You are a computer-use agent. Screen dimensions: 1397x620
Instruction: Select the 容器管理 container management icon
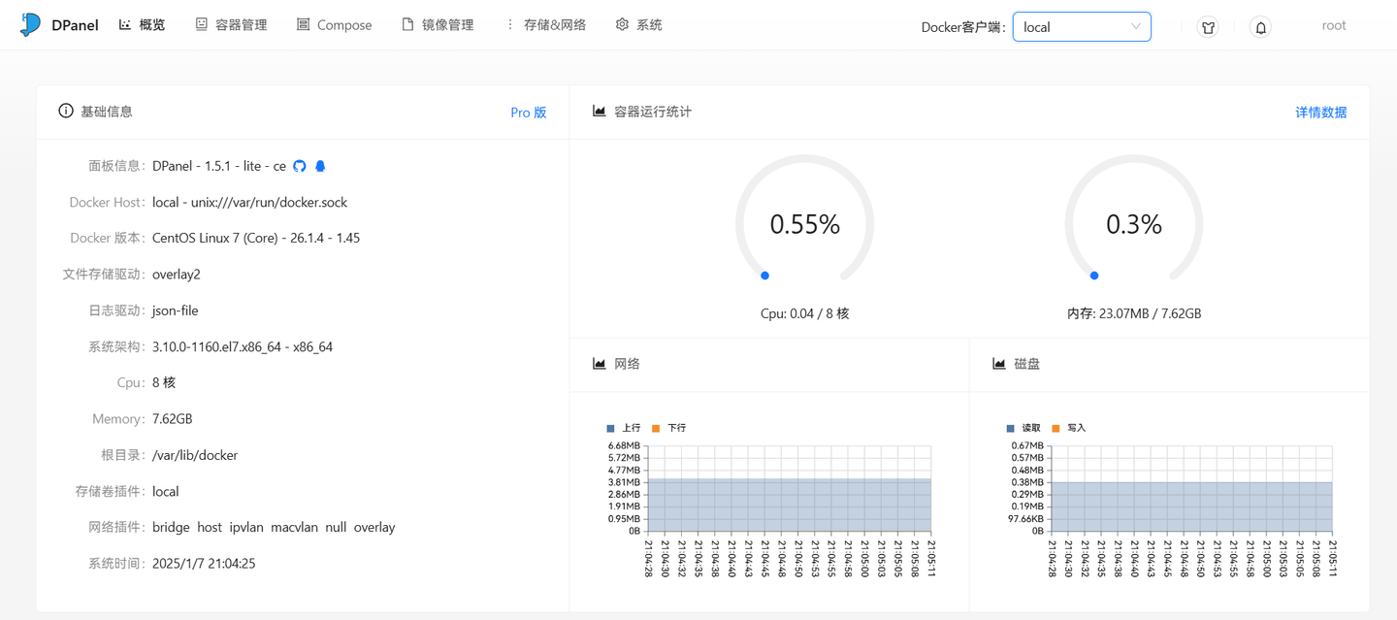201,23
